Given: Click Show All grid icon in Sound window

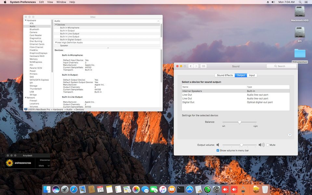Looking at the screenshot, I should (x=203, y=66).
